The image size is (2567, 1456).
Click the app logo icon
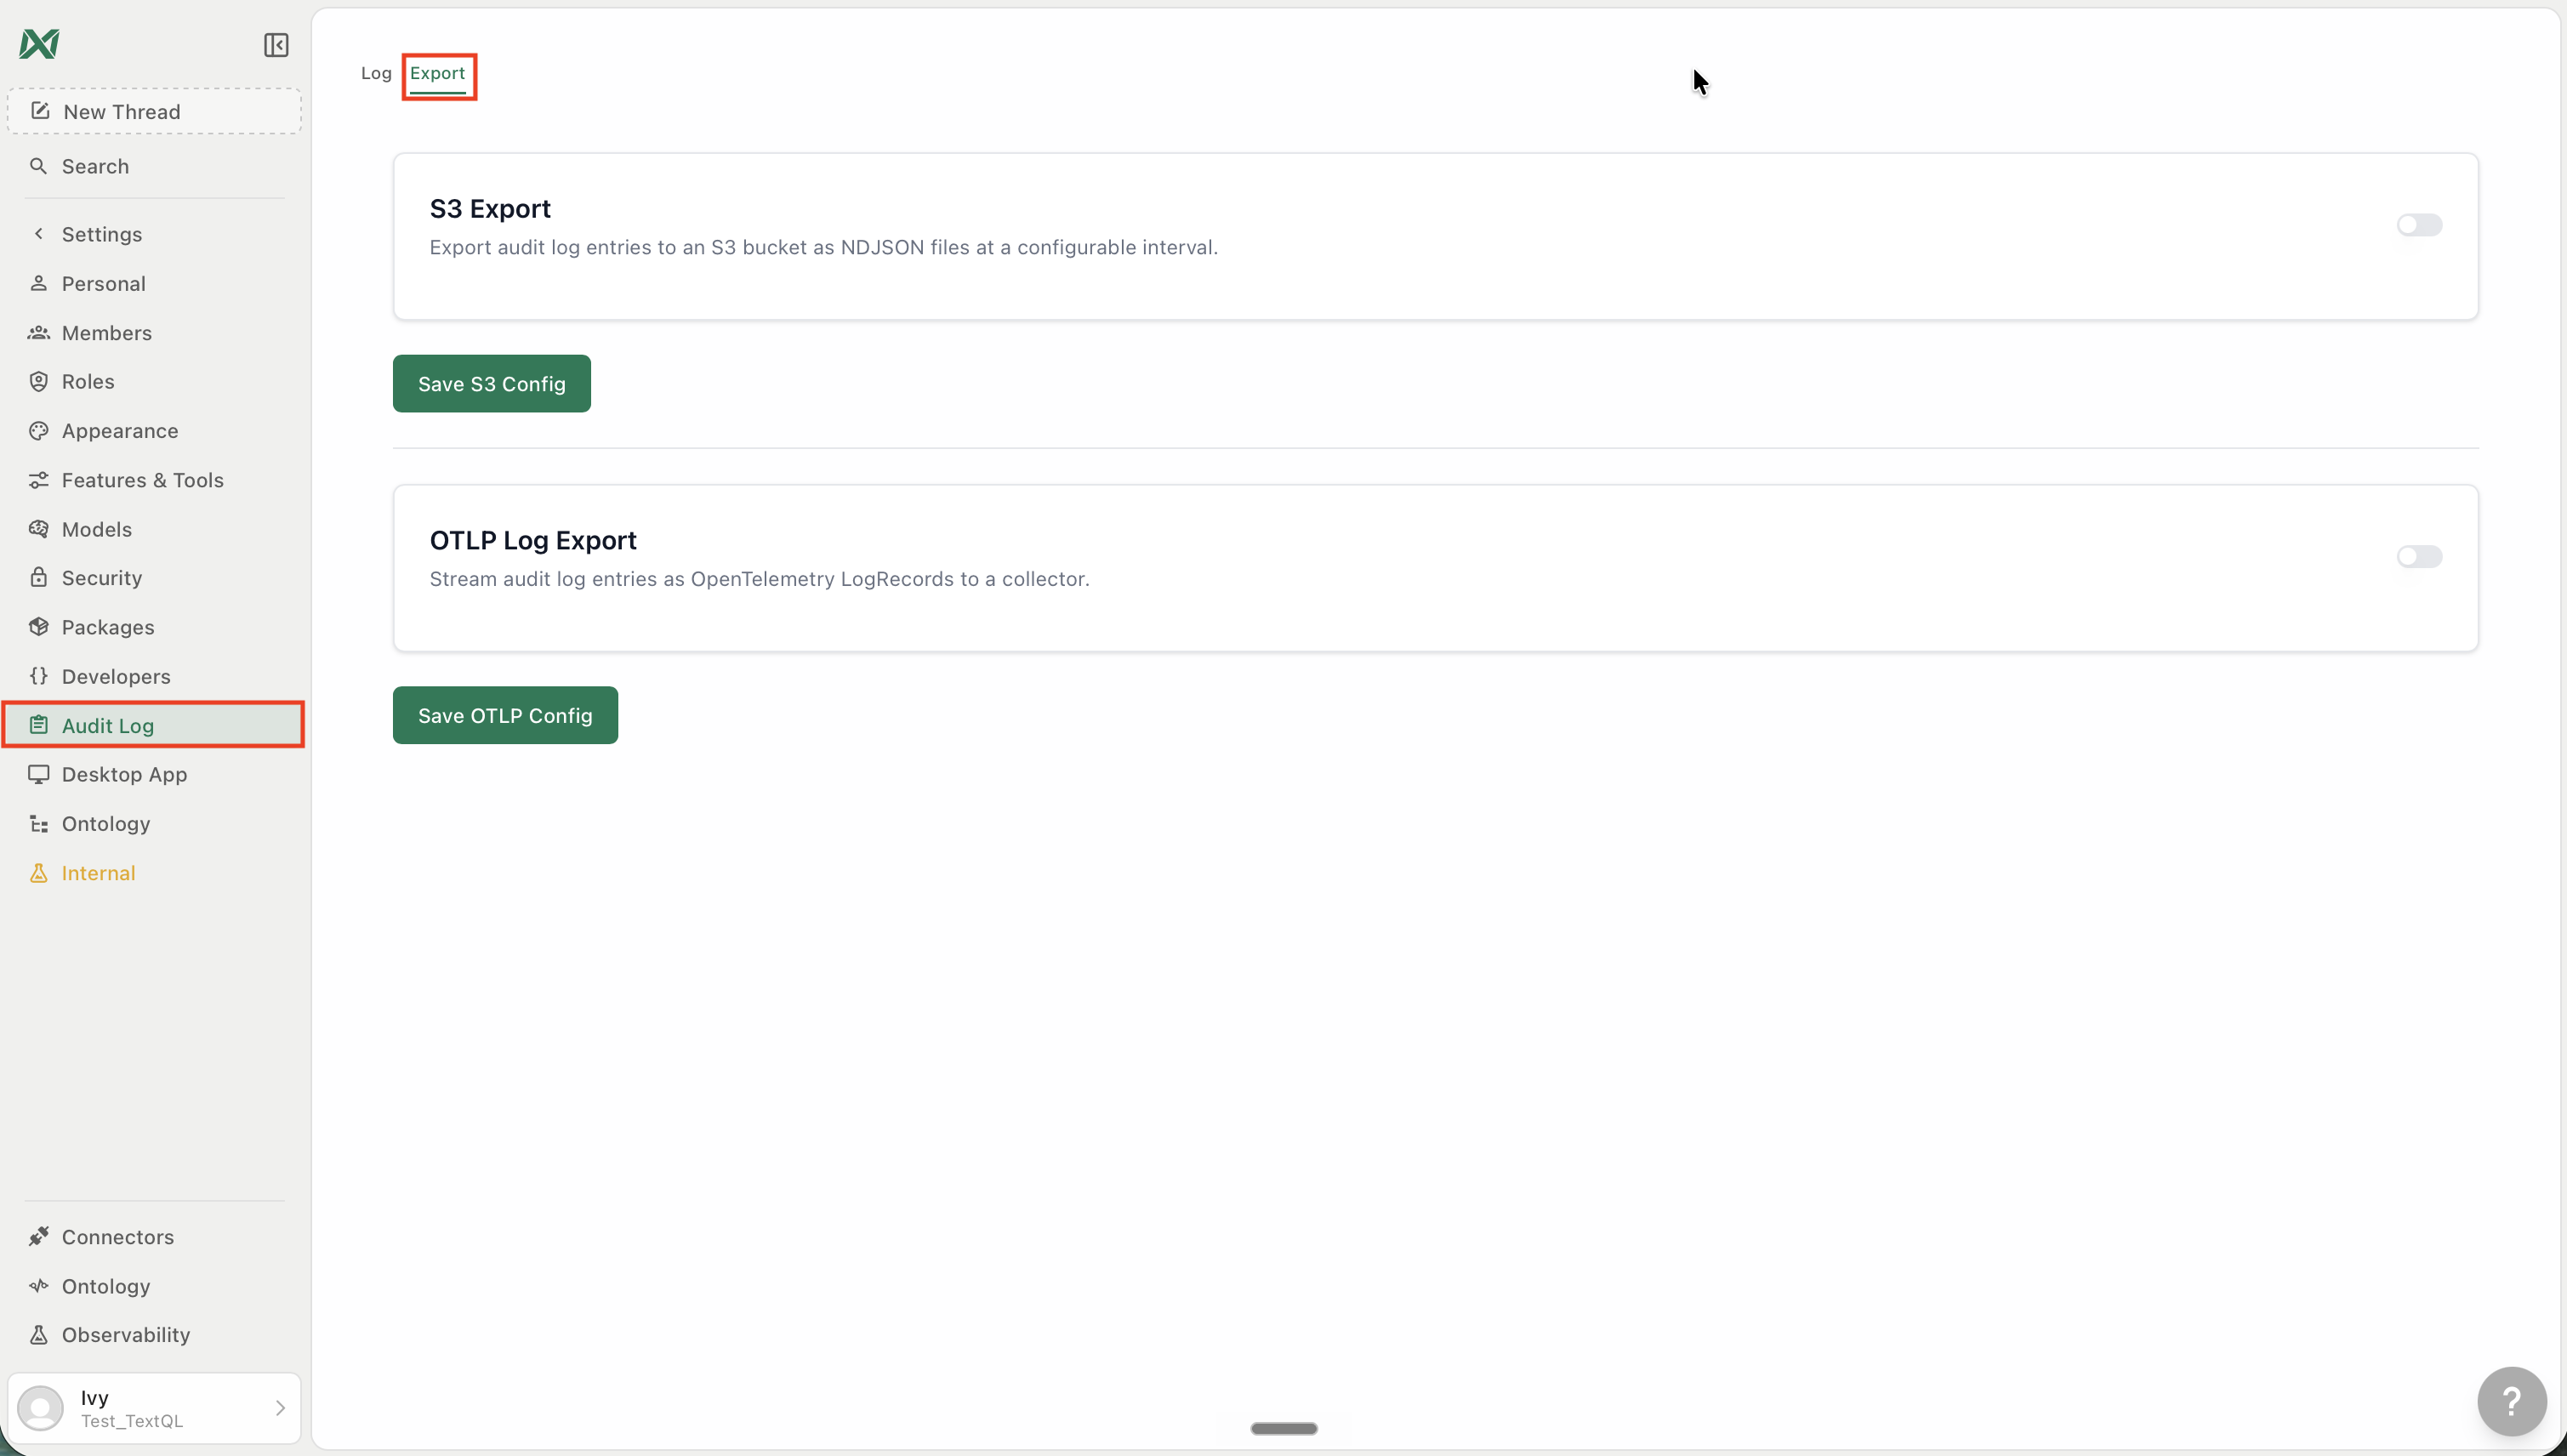click(x=39, y=44)
